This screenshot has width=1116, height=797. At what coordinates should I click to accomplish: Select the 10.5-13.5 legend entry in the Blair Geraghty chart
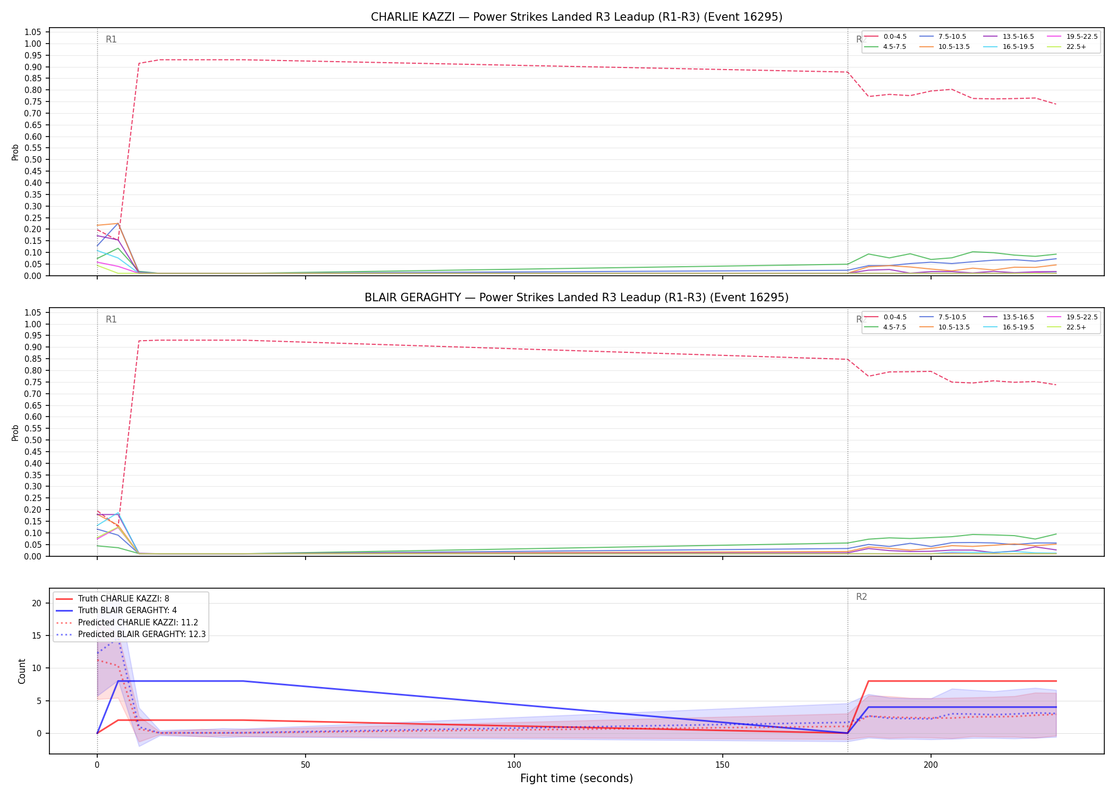945,327
